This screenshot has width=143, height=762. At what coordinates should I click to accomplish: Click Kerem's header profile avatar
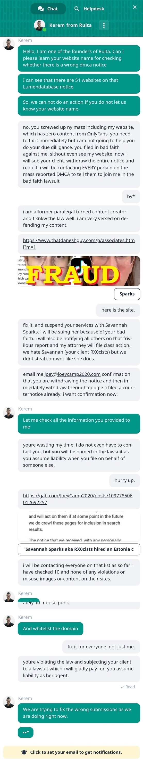pyautogui.click(x=40, y=25)
